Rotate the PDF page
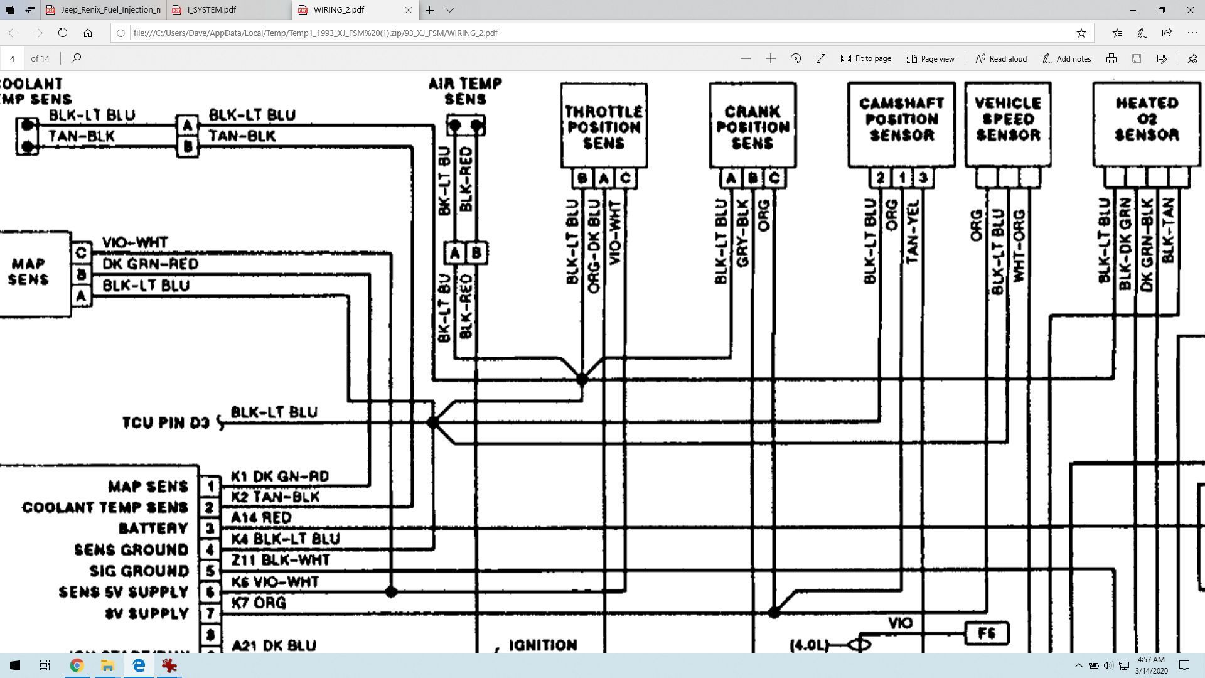Screen dimensions: 1205x678 click(x=796, y=58)
